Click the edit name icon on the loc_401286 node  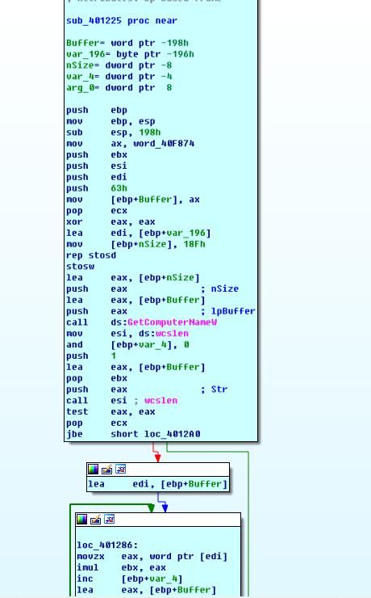point(95,520)
